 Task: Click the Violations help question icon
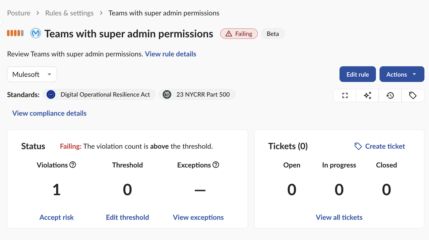(x=73, y=165)
